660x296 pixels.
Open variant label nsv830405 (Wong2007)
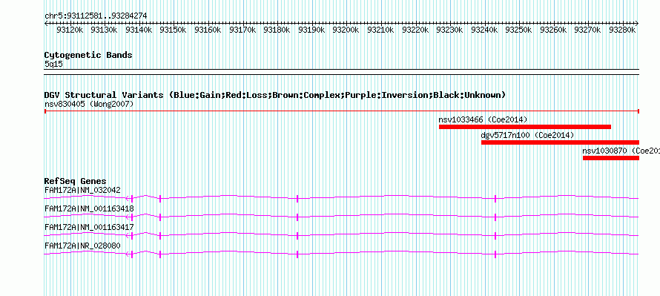89,104
